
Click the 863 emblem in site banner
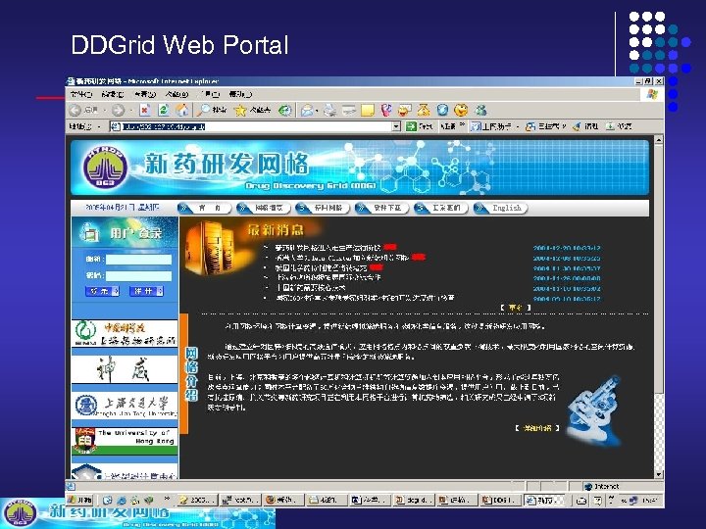pos(105,168)
